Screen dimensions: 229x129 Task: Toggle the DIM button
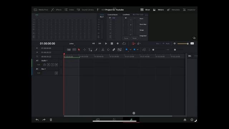[x=192, y=43]
